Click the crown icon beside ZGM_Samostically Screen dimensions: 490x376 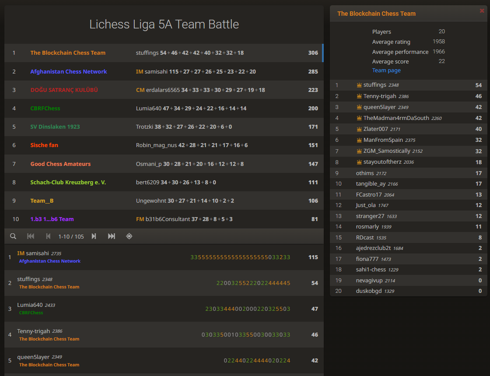359,151
